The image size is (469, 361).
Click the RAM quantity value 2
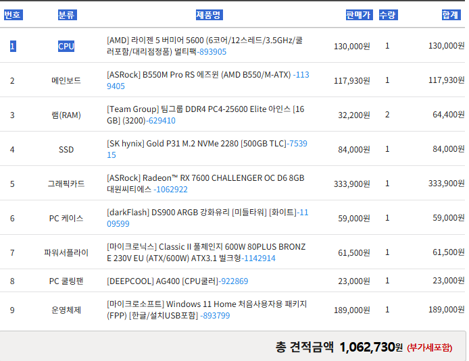387,115
